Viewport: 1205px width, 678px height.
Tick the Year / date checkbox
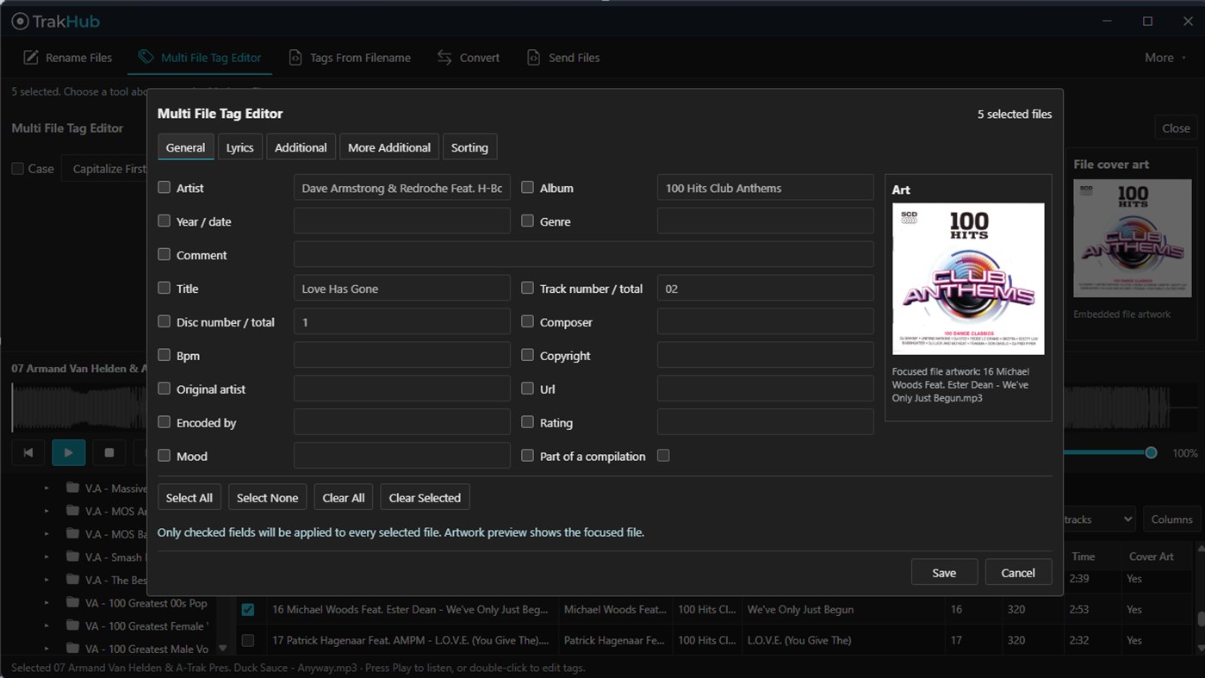tap(164, 221)
